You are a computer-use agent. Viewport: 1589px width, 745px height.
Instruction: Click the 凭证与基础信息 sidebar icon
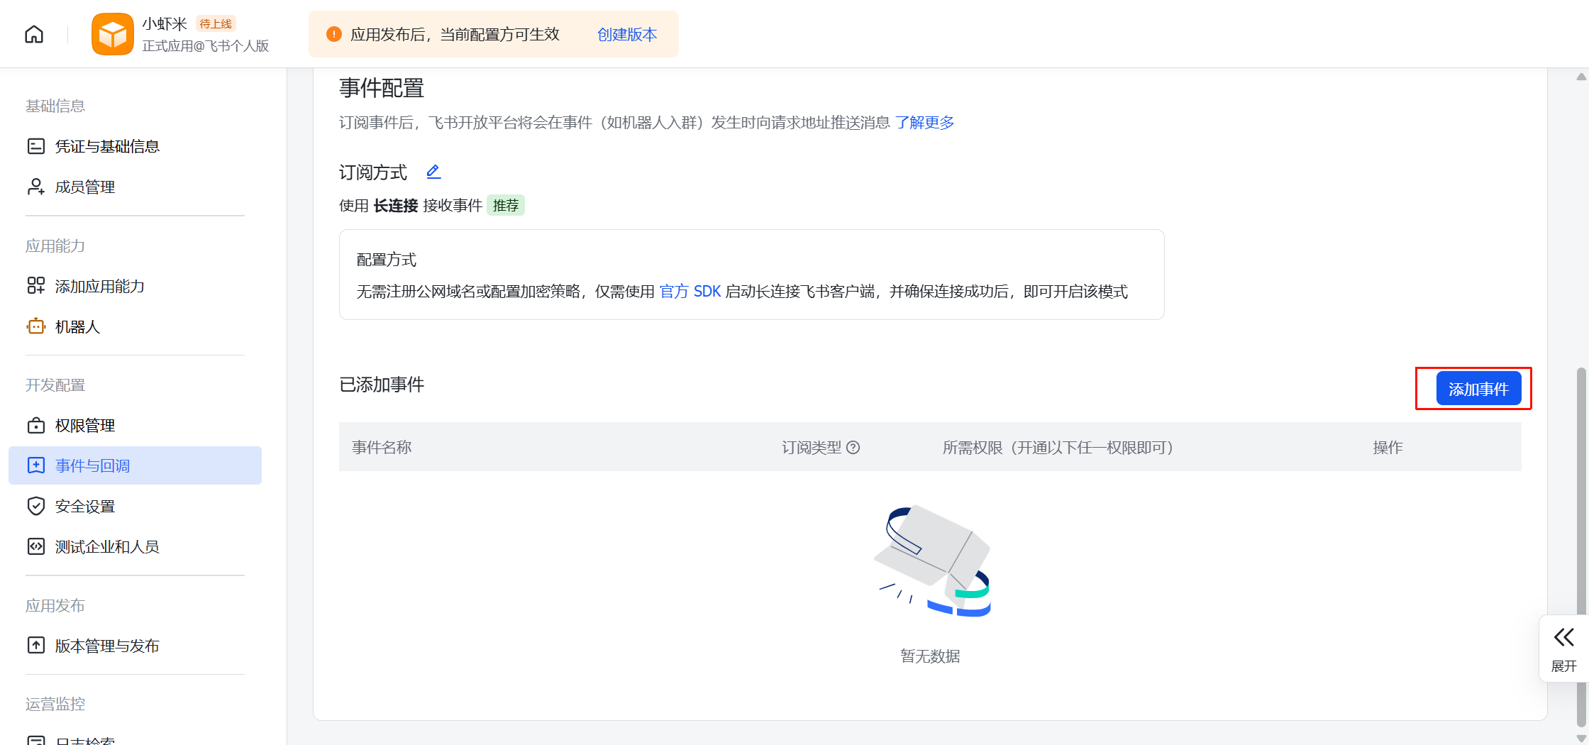point(35,146)
